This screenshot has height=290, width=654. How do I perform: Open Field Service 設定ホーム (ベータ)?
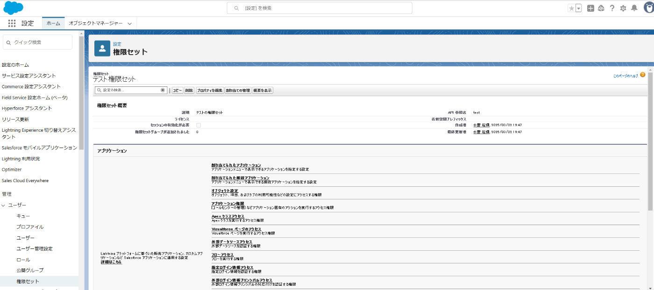(35, 98)
